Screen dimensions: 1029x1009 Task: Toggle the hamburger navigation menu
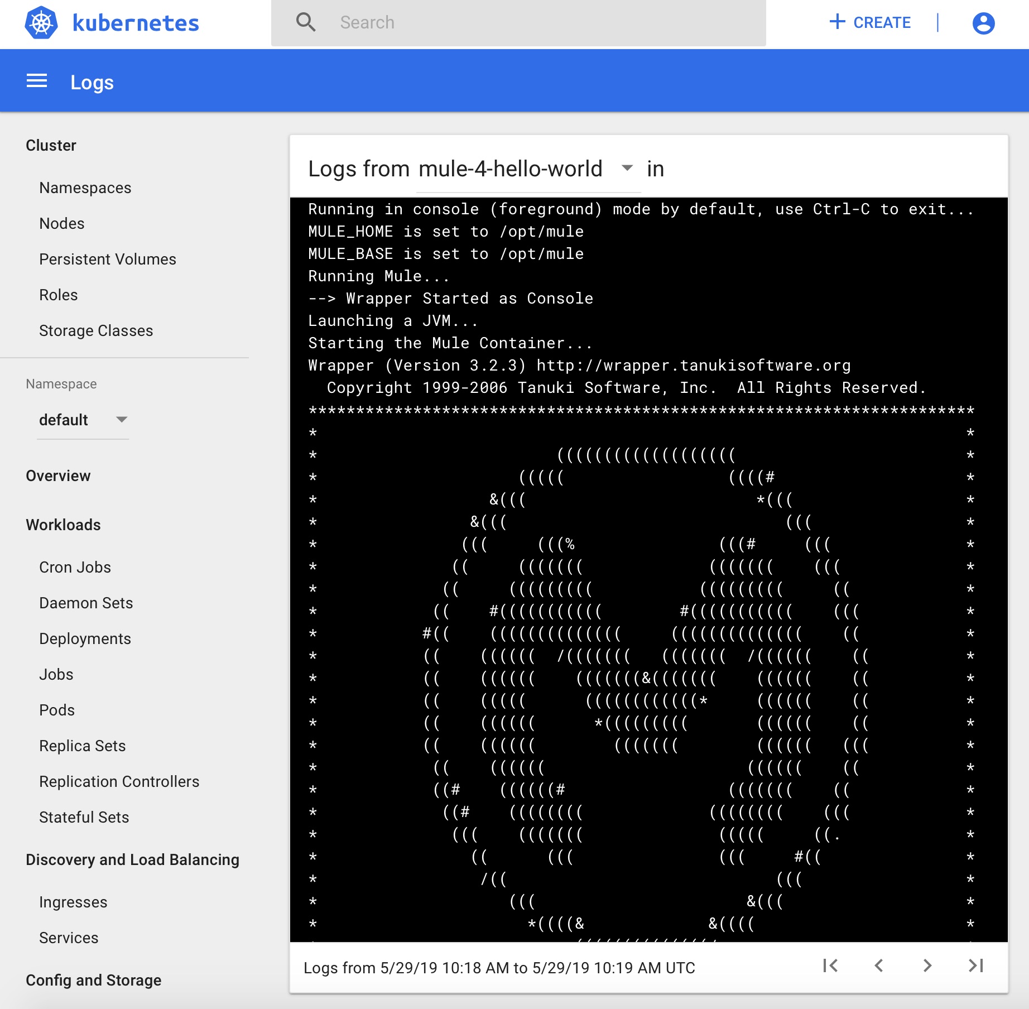point(37,81)
